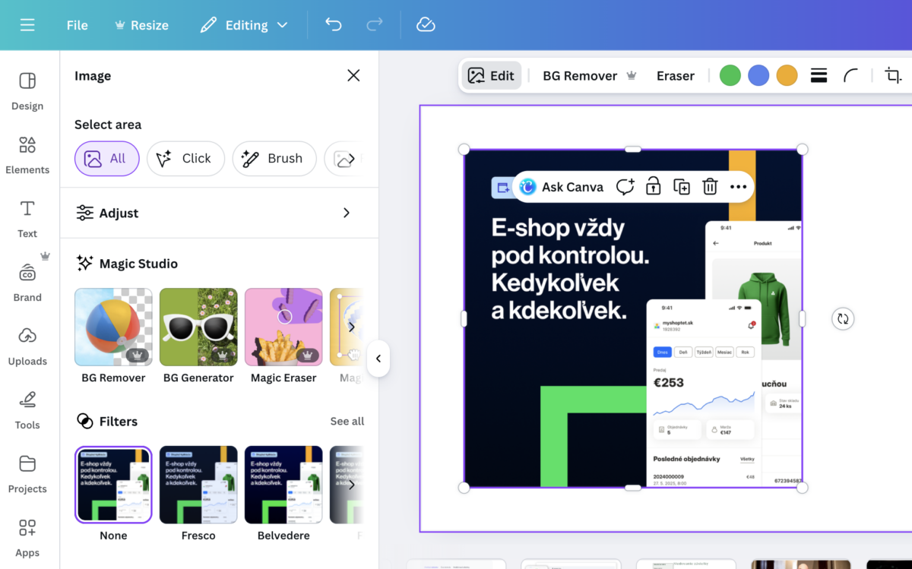
Task: Pick the green color swatch
Action: (730, 75)
